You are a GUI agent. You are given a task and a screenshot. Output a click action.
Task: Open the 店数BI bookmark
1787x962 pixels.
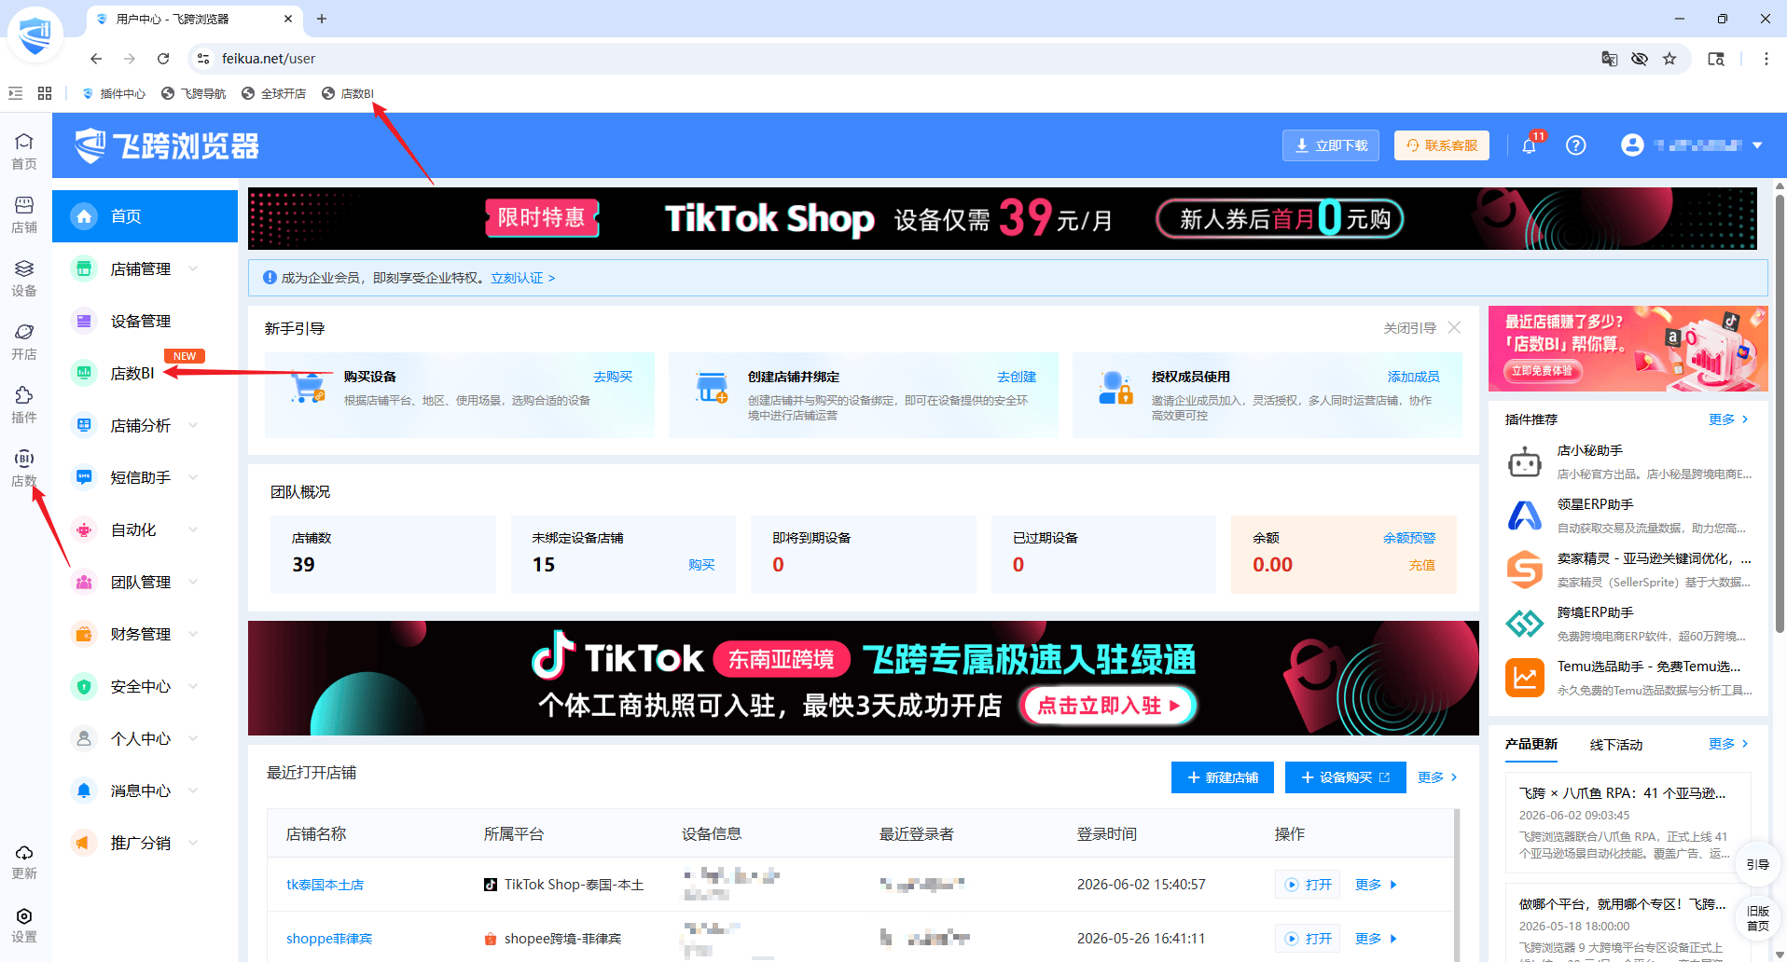point(348,93)
